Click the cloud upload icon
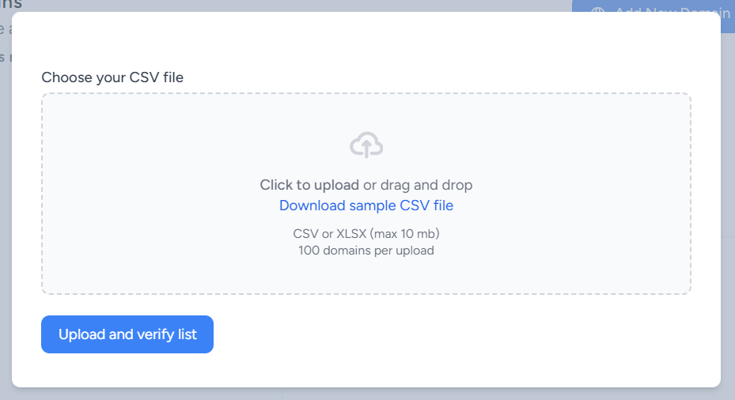Screen dimensions: 735x400 tap(366, 145)
